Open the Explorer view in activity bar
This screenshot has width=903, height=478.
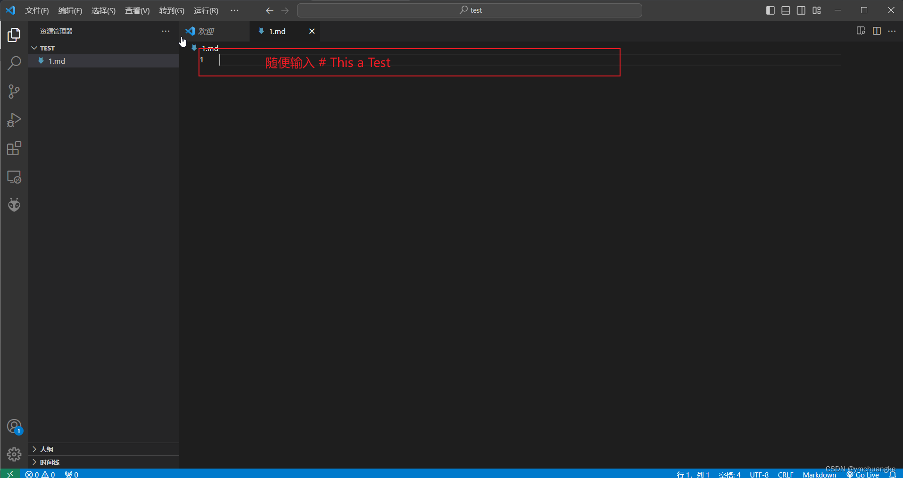point(14,34)
